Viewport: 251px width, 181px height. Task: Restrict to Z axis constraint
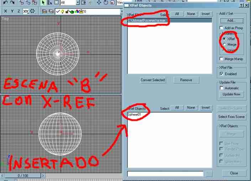click(19, 11)
